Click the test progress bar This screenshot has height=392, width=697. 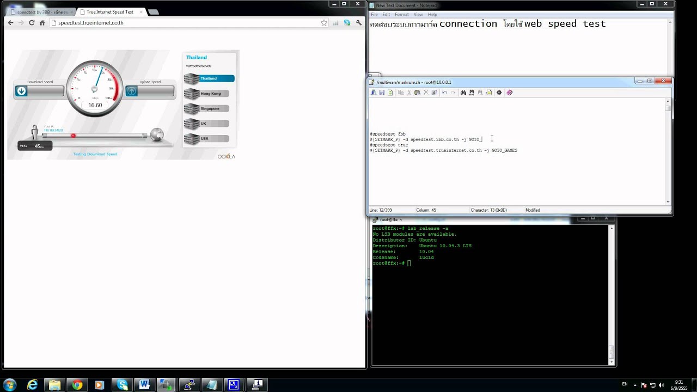(x=94, y=136)
